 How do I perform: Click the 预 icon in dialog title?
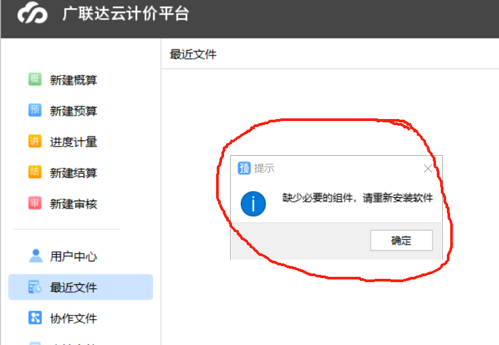coord(244,168)
